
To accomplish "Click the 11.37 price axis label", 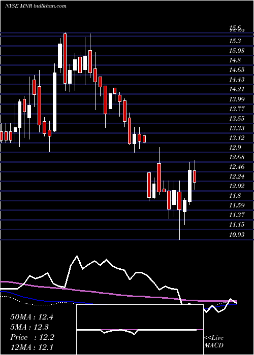I will coord(237,215).
